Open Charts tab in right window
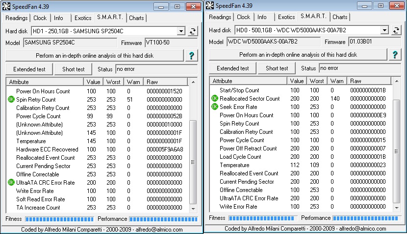Image resolution: width=407 pixels, height=234 pixels. tap(340, 17)
